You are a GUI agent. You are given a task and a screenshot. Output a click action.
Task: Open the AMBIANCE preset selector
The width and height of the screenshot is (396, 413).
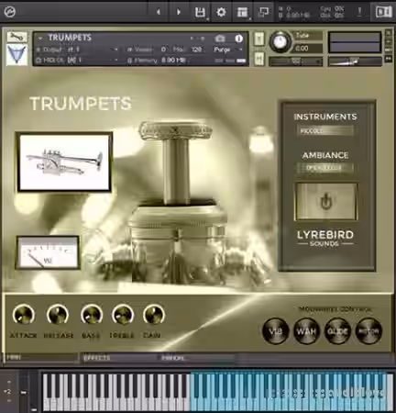(324, 168)
